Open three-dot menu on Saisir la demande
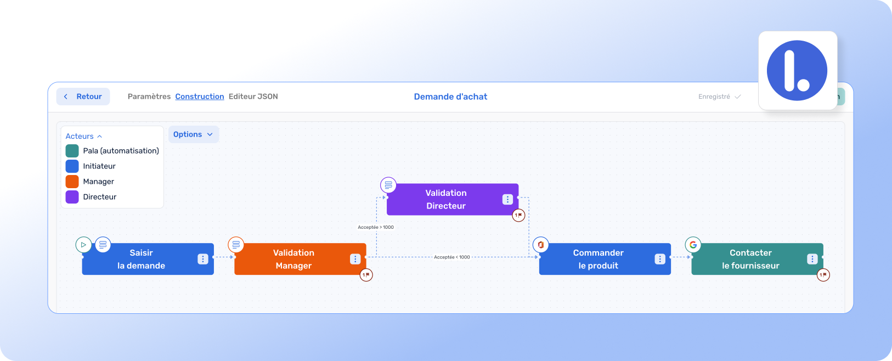Viewport: 892px width, 361px height. click(203, 259)
